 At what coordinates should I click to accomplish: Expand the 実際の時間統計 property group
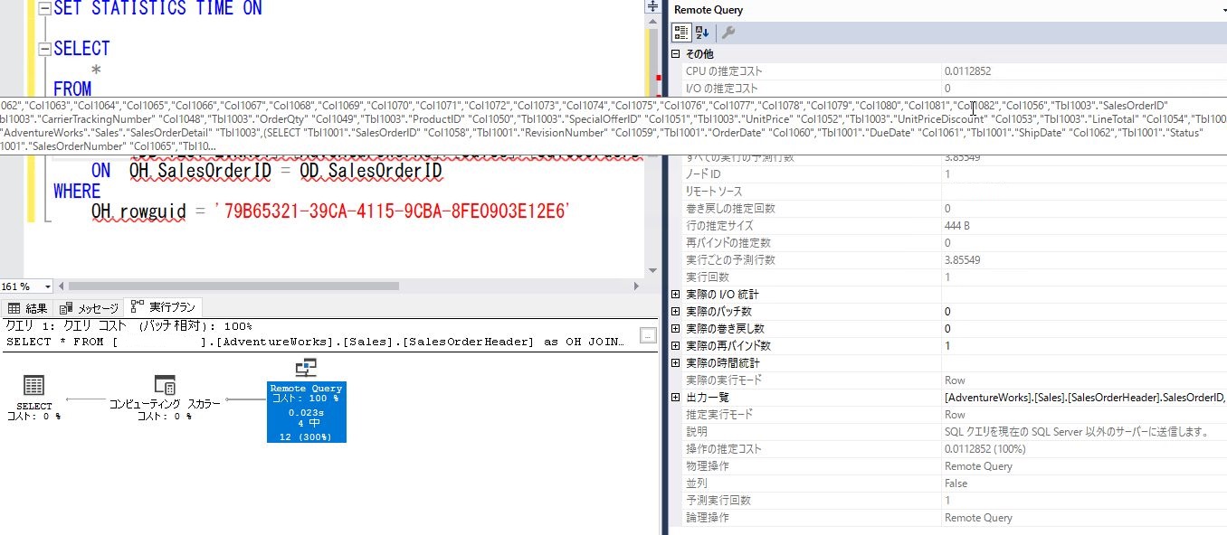pos(674,362)
